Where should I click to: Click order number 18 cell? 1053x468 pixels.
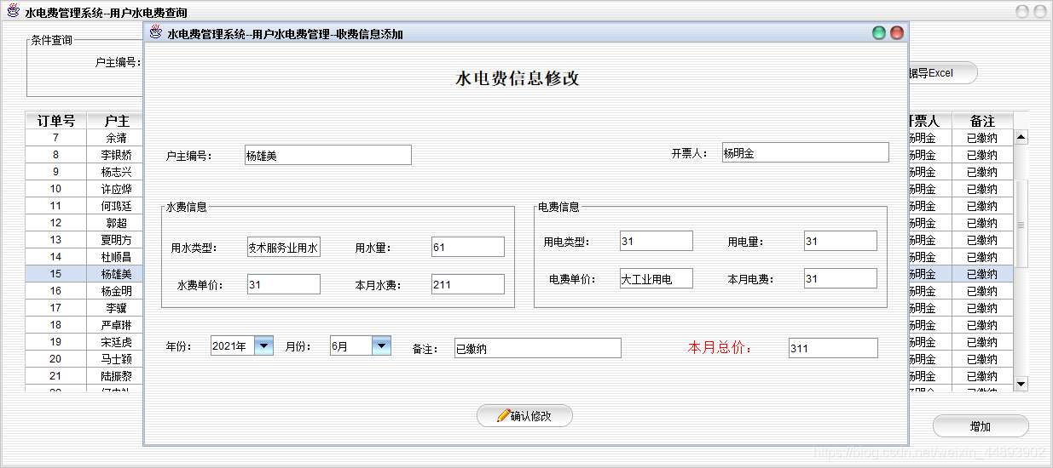tap(56, 325)
